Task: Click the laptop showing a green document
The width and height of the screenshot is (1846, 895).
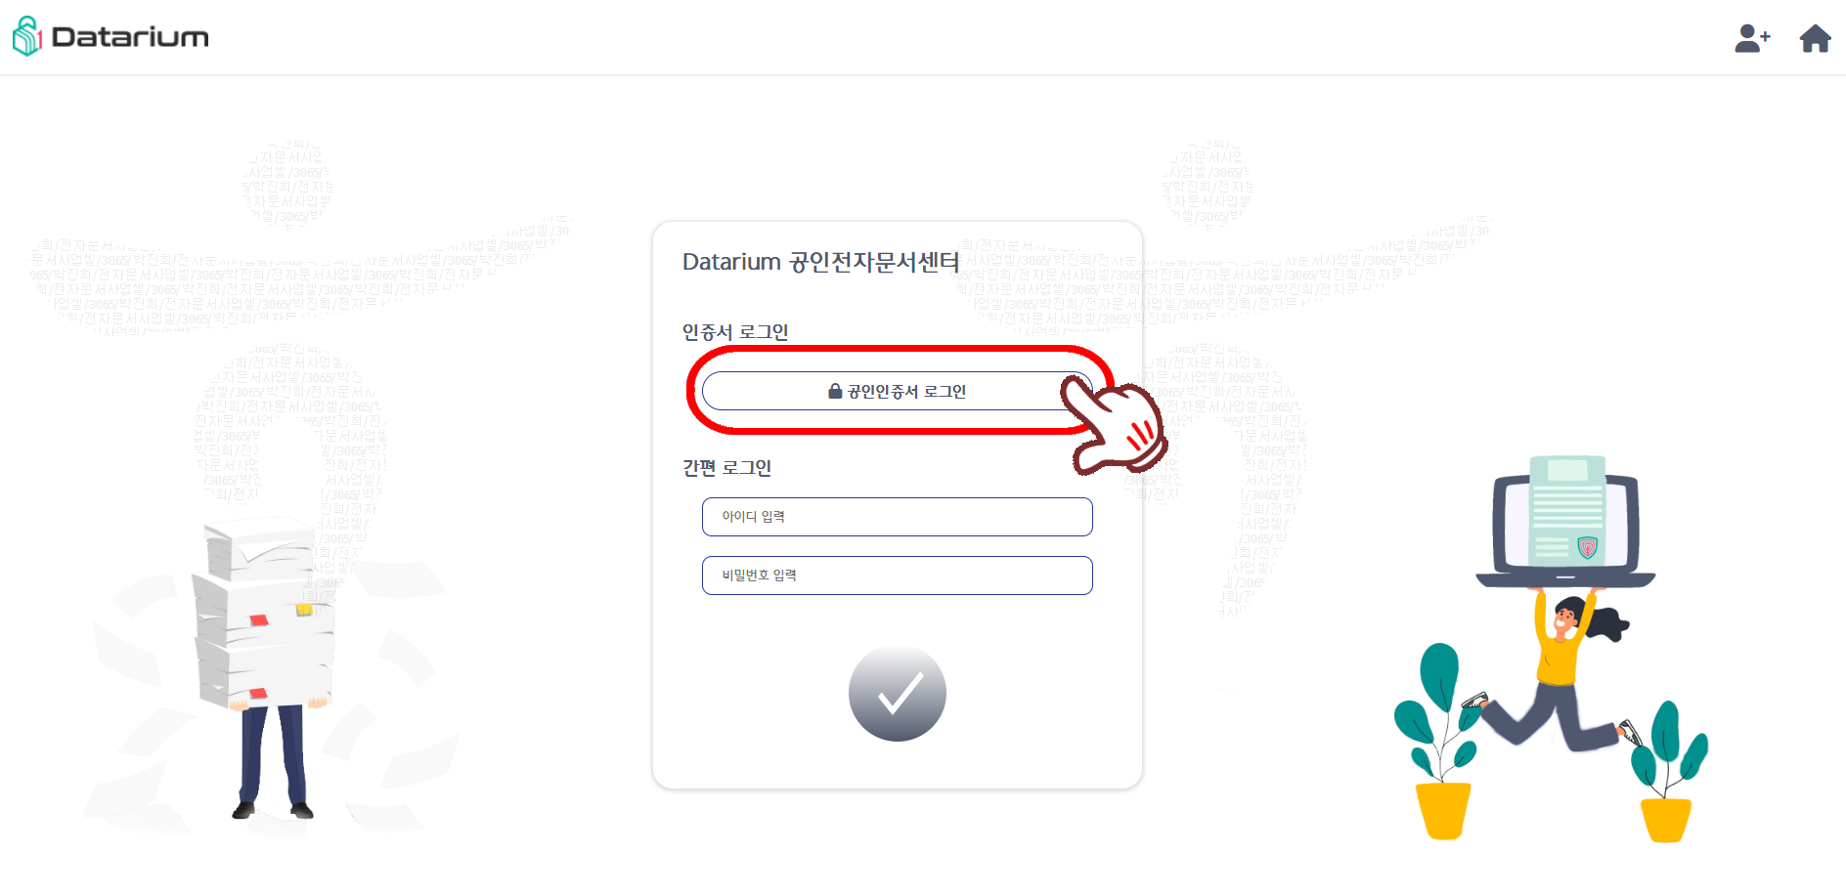Action: point(1565,520)
